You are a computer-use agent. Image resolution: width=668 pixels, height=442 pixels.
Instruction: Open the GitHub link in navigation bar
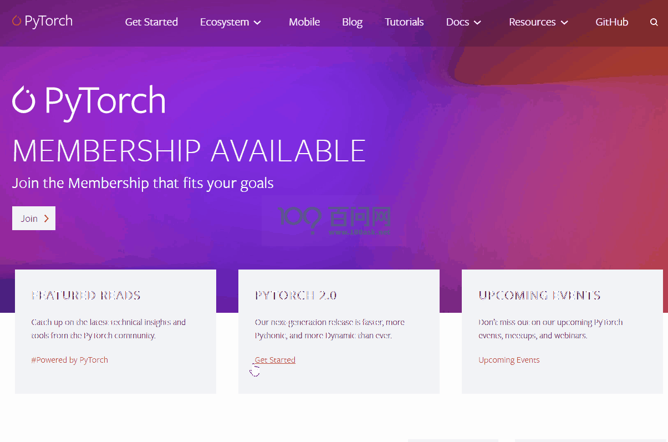point(611,22)
